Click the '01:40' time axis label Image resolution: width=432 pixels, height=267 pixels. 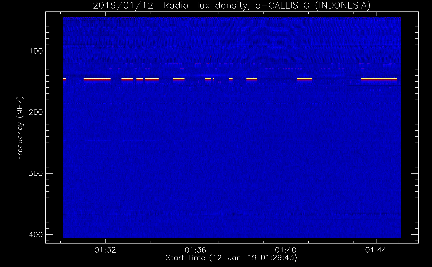[286, 250]
